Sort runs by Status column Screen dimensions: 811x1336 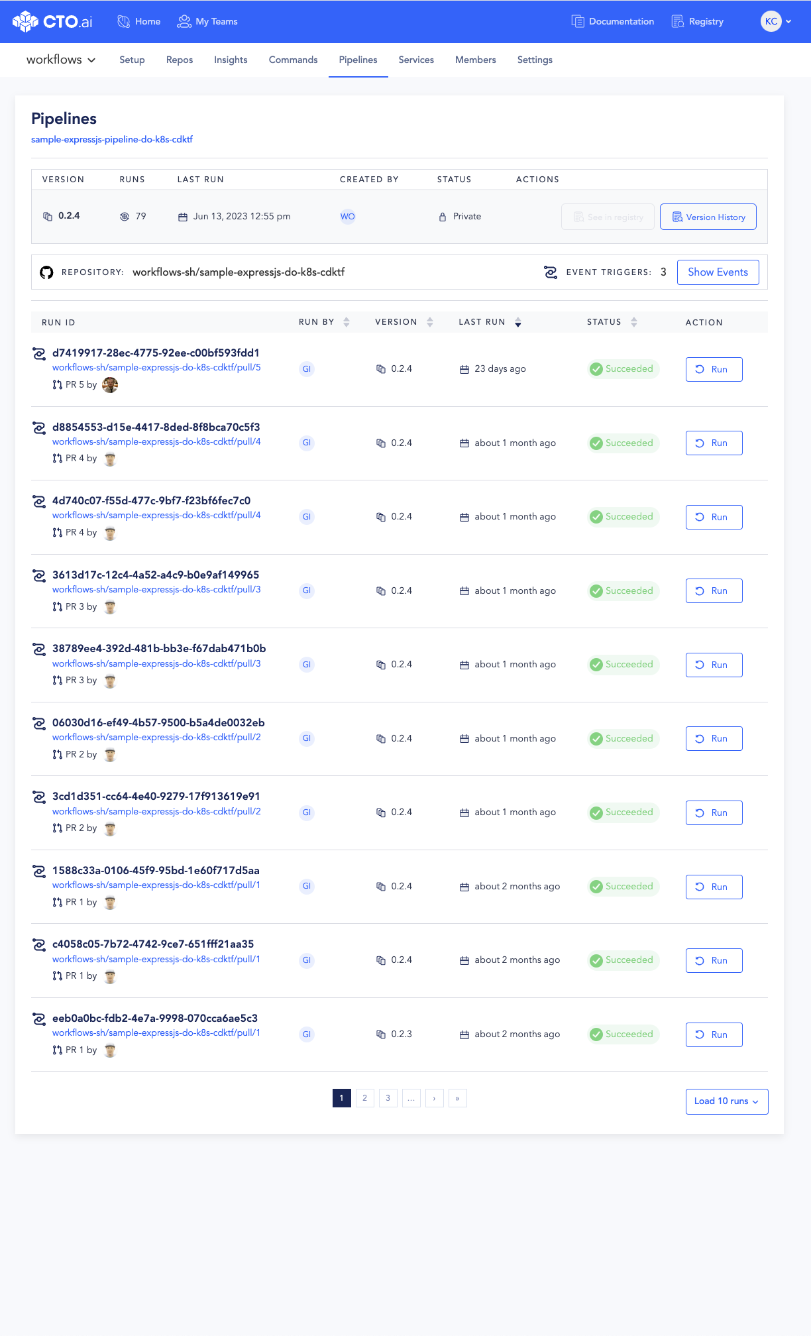pos(634,322)
